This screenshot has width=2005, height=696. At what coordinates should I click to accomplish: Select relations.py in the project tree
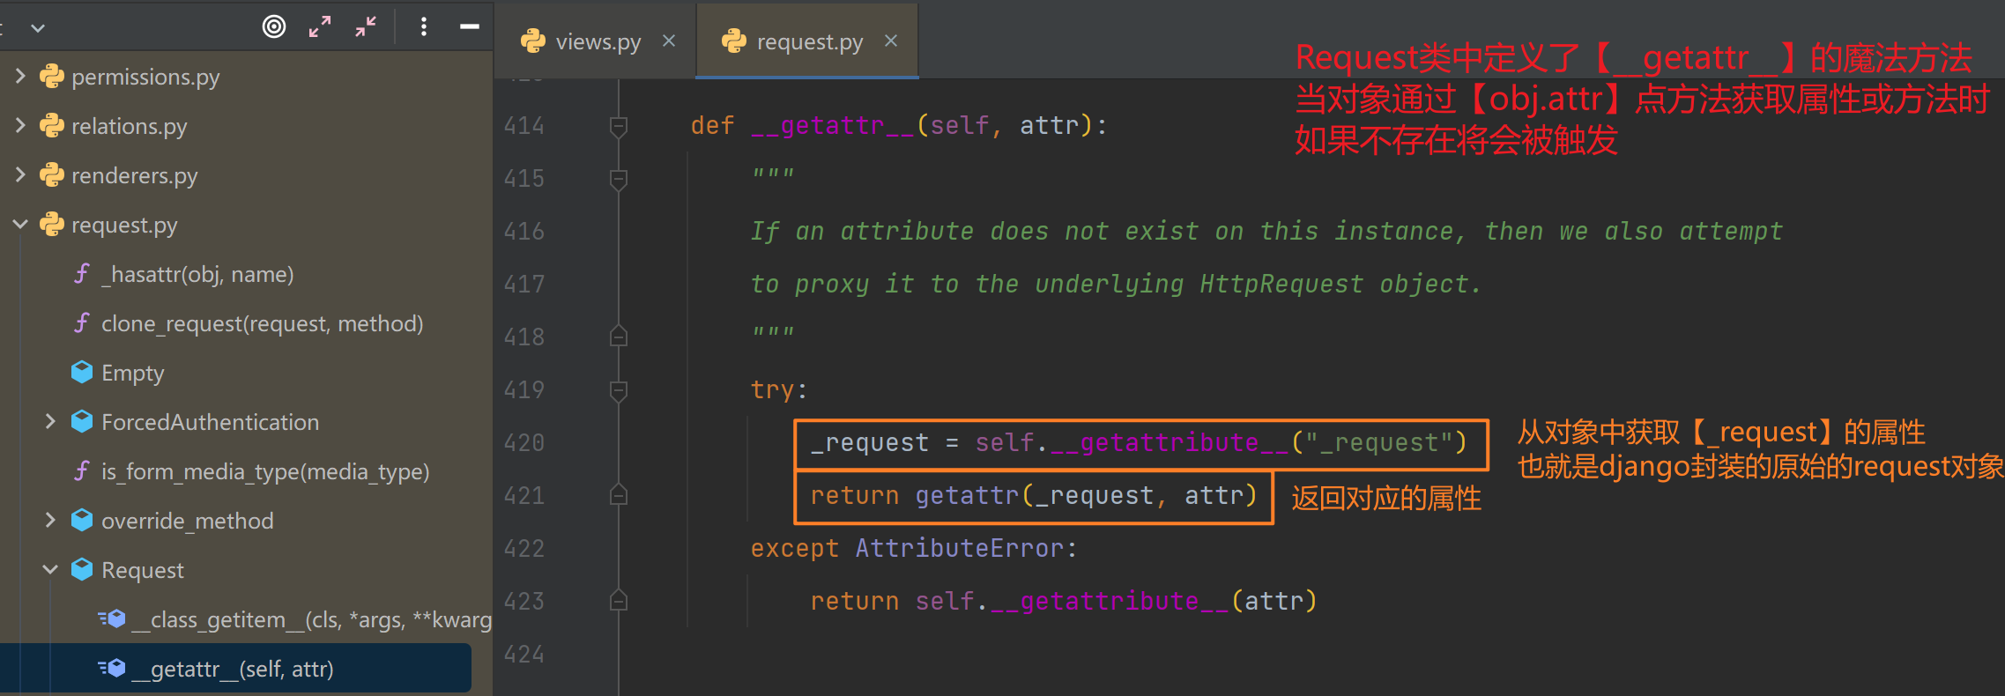130,127
